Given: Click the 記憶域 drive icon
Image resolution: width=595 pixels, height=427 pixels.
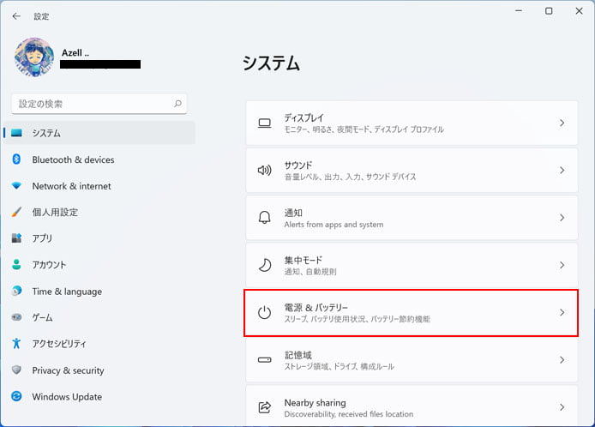Looking at the screenshot, I should [264, 360].
